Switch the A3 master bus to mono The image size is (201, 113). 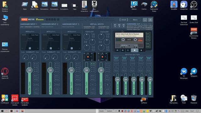(x=133, y=63)
